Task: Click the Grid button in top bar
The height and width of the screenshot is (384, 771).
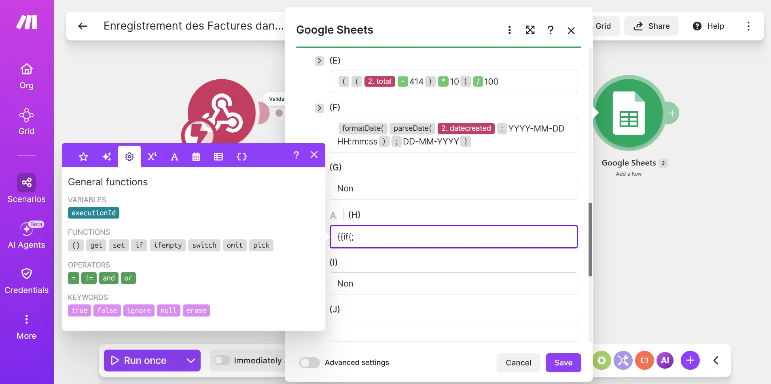Action: tap(603, 26)
